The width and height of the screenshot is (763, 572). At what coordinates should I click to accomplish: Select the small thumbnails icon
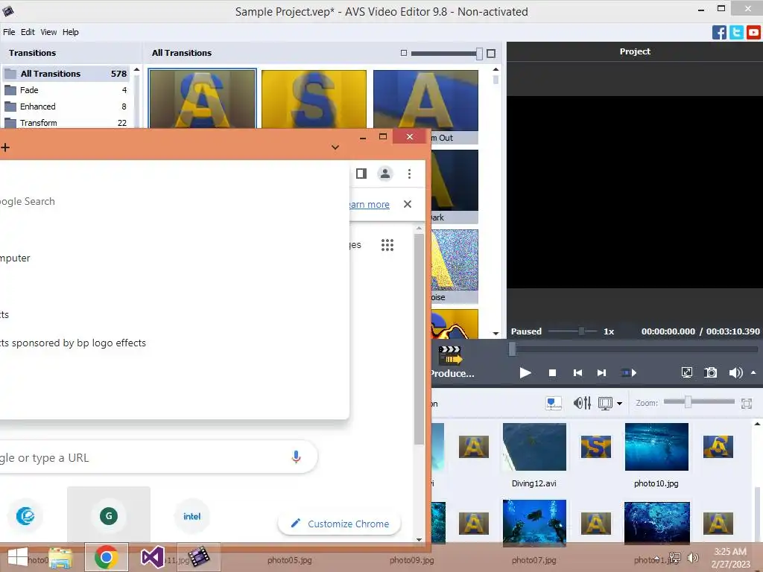coord(403,53)
